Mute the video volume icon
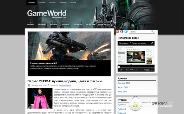The height and width of the screenshot is (114, 184). tap(127, 70)
